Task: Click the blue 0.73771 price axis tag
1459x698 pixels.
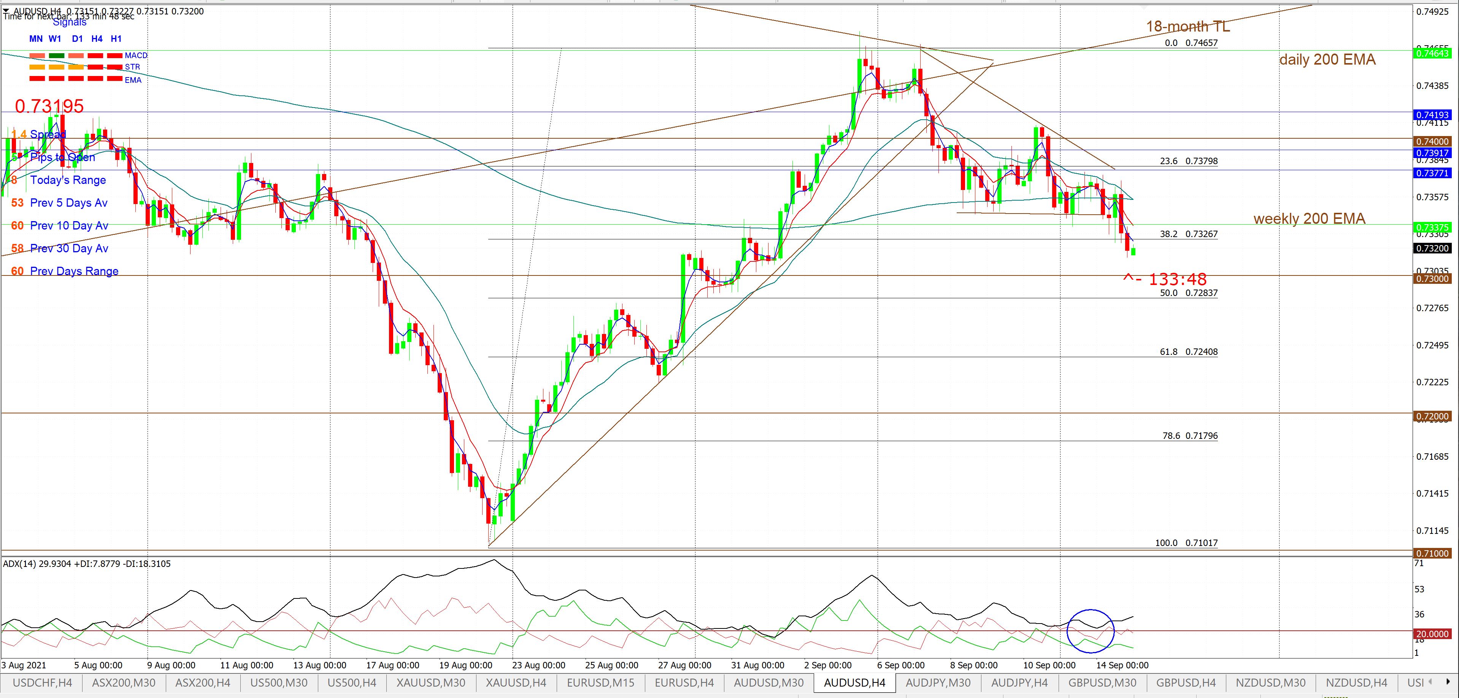Action: (x=1432, y=173)
